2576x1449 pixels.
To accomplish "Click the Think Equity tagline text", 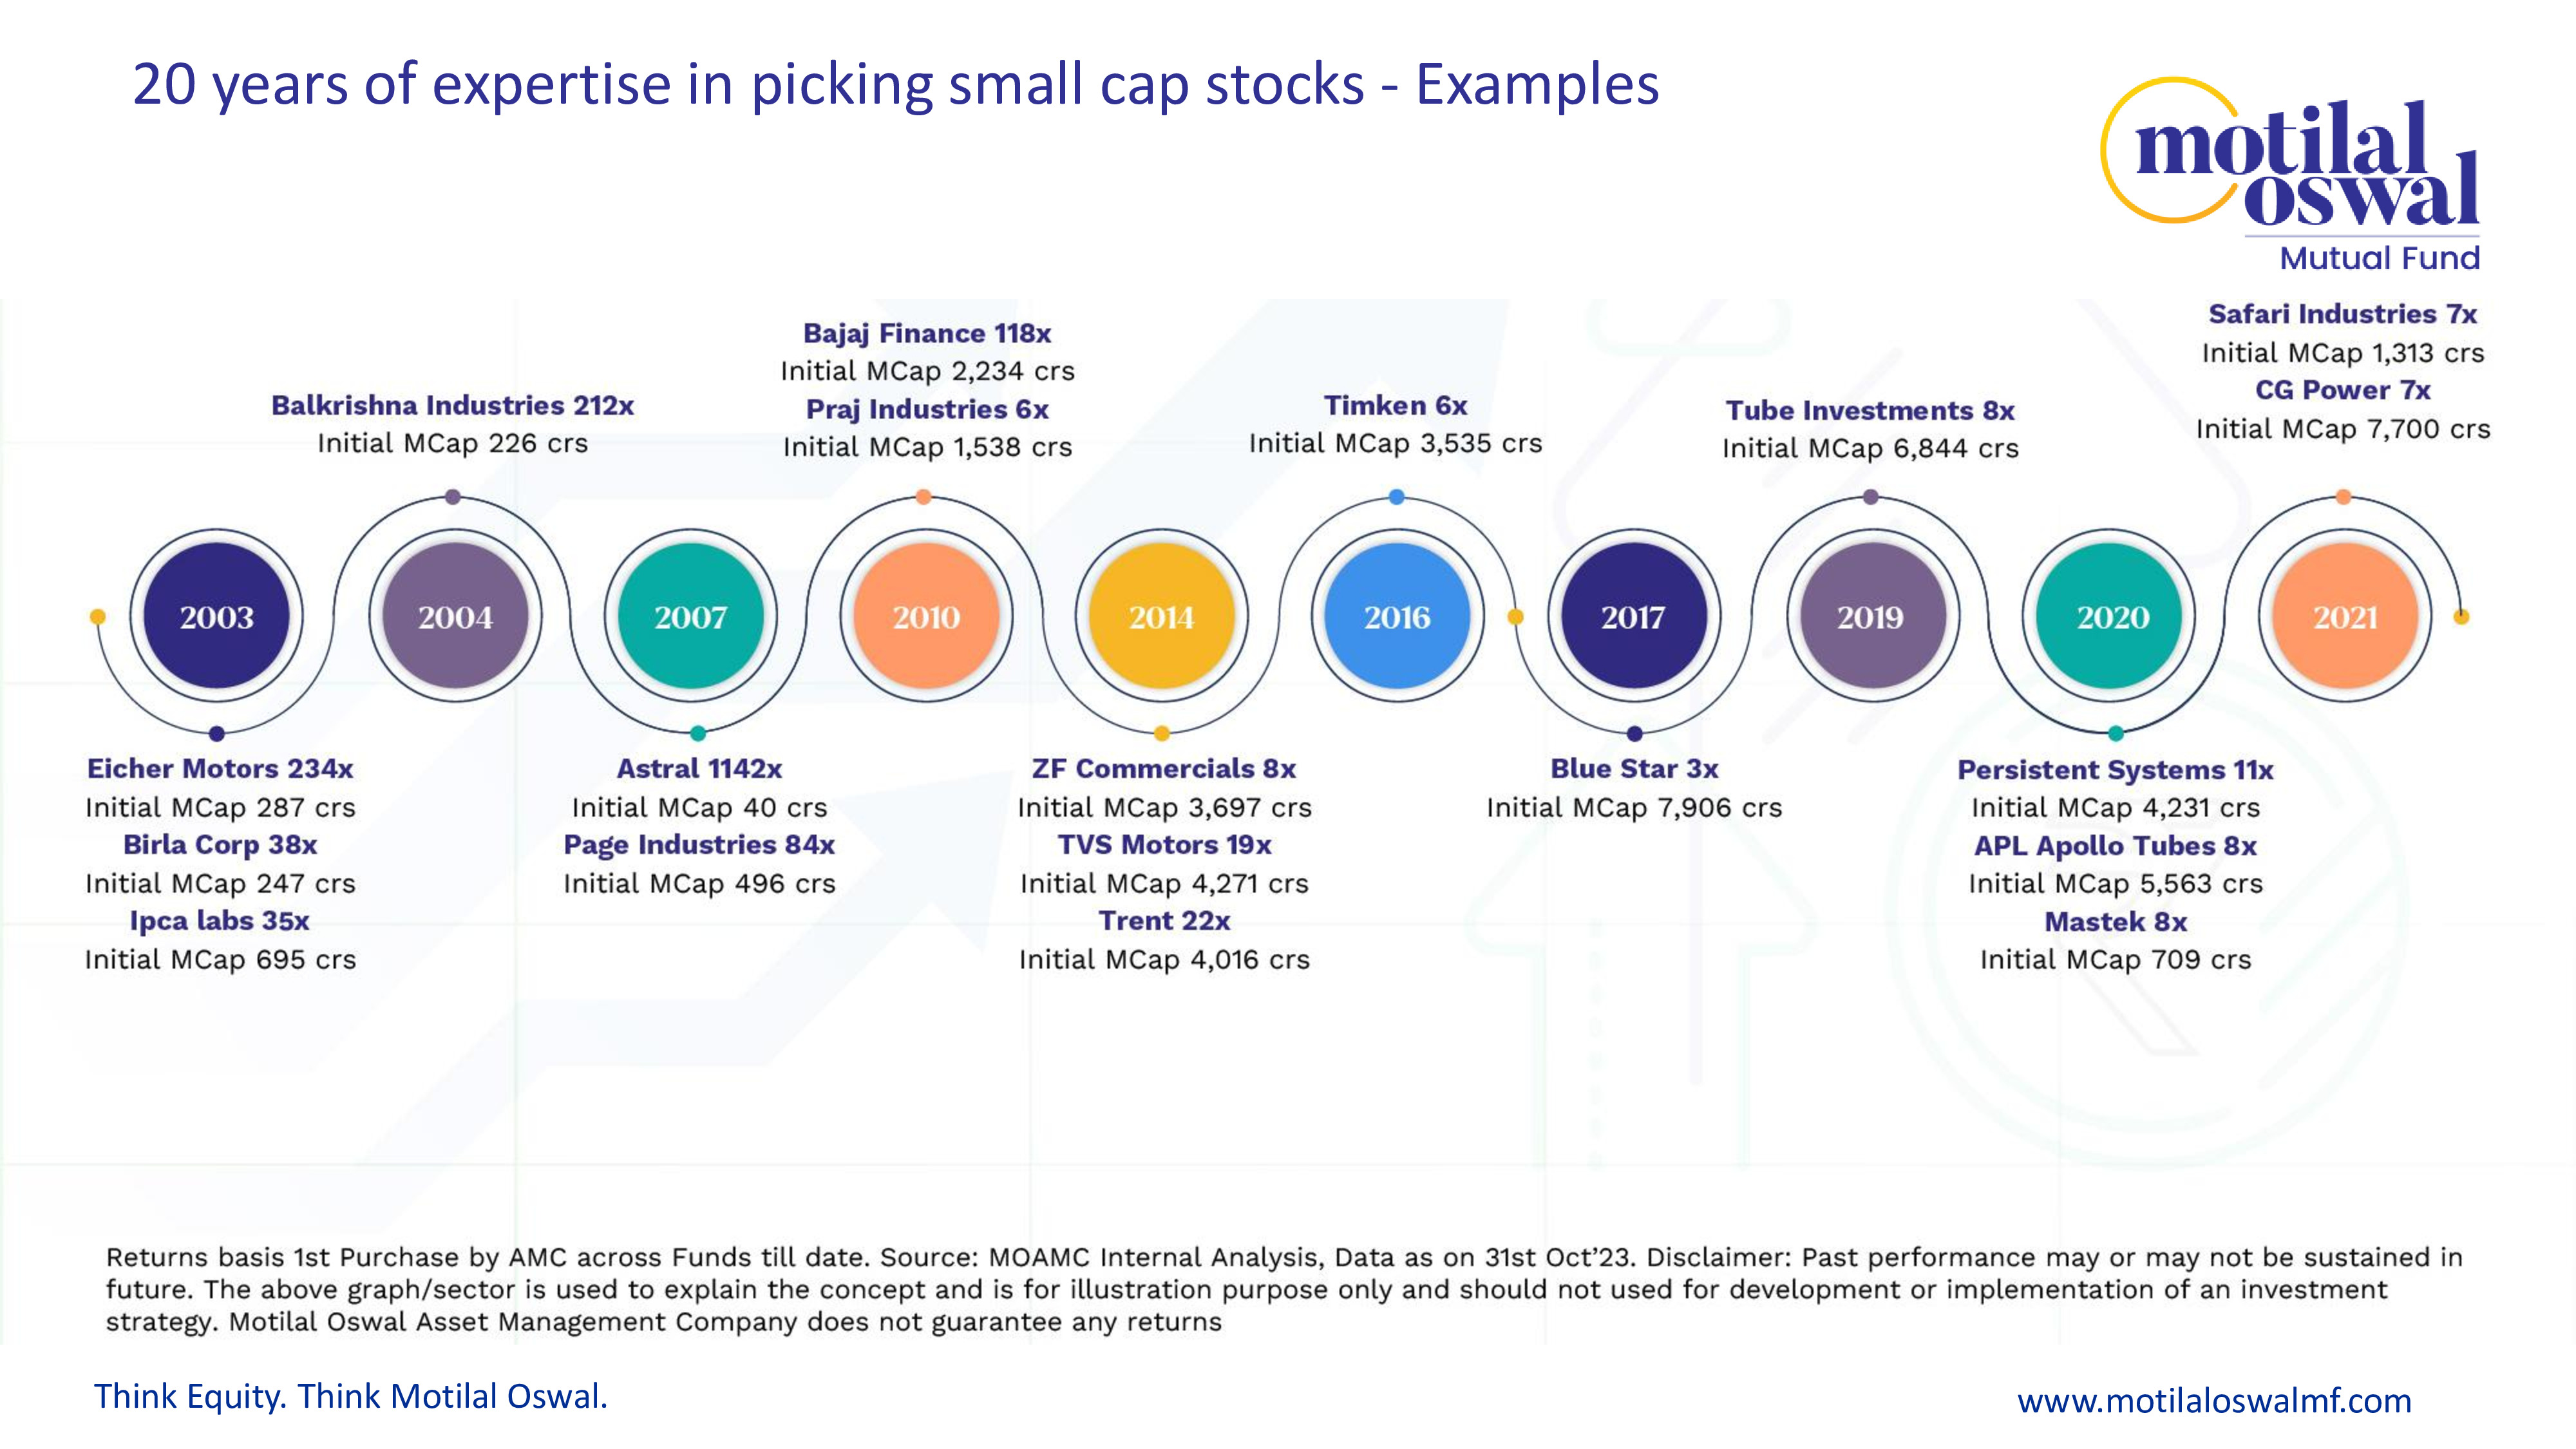I will tap(351, 1396).
